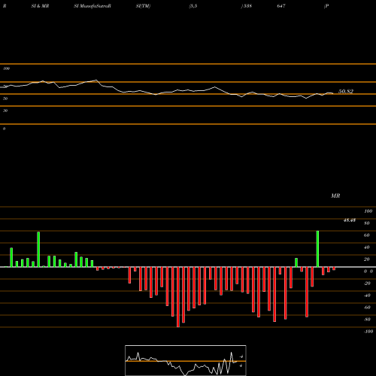Click the 'SI MunafaSutraR' header text
This screenshot has height=376, width=376.
click(x=92, y=6)
